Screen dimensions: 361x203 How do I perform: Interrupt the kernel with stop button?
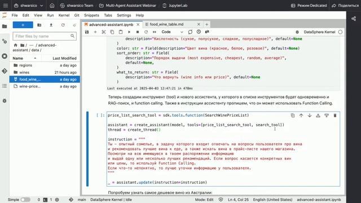click(138, 32)
